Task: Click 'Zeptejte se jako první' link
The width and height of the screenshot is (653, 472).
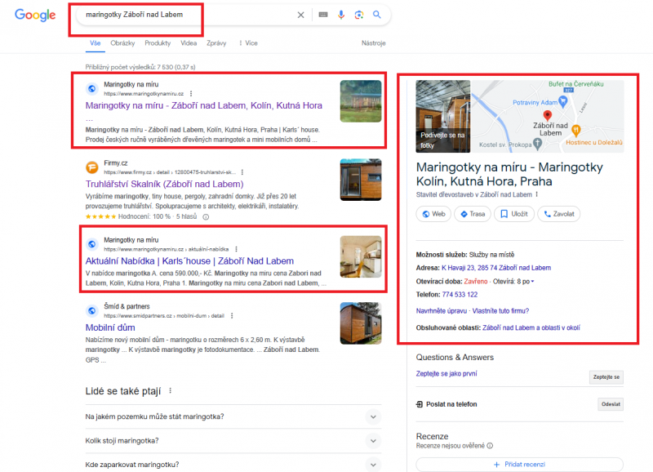Action: tap(446, 374)
